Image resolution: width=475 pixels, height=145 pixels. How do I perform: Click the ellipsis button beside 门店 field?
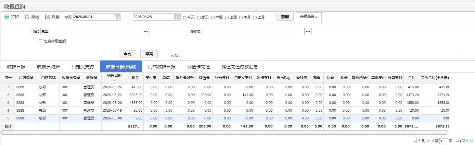[x=145, y=31]
